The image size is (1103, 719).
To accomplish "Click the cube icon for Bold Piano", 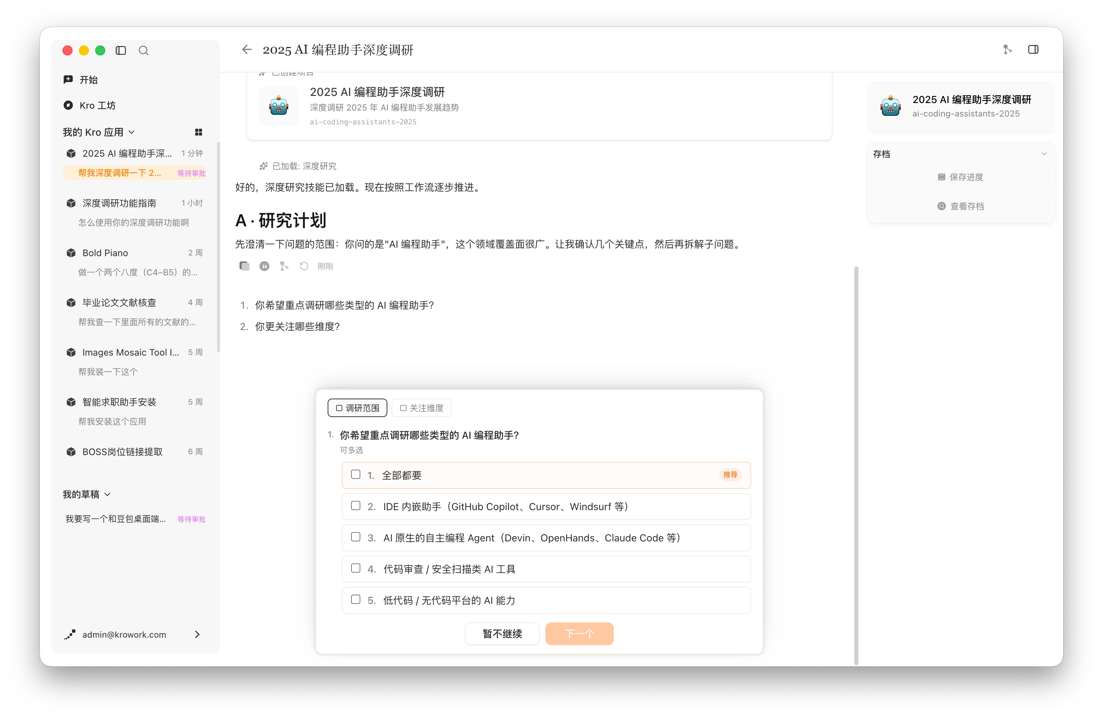I will [71, 253].
